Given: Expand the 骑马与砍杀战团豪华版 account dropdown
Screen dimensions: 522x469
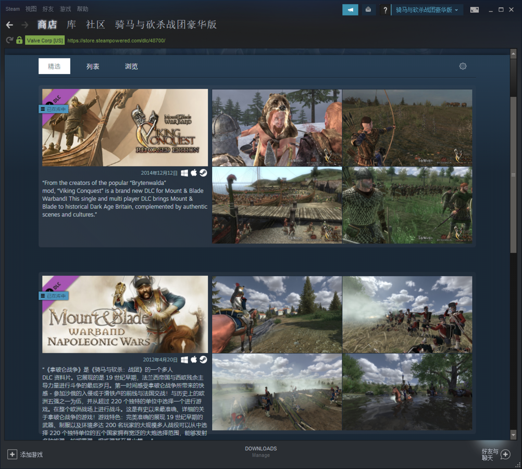Looking at the screenshot, I should 427,10.
